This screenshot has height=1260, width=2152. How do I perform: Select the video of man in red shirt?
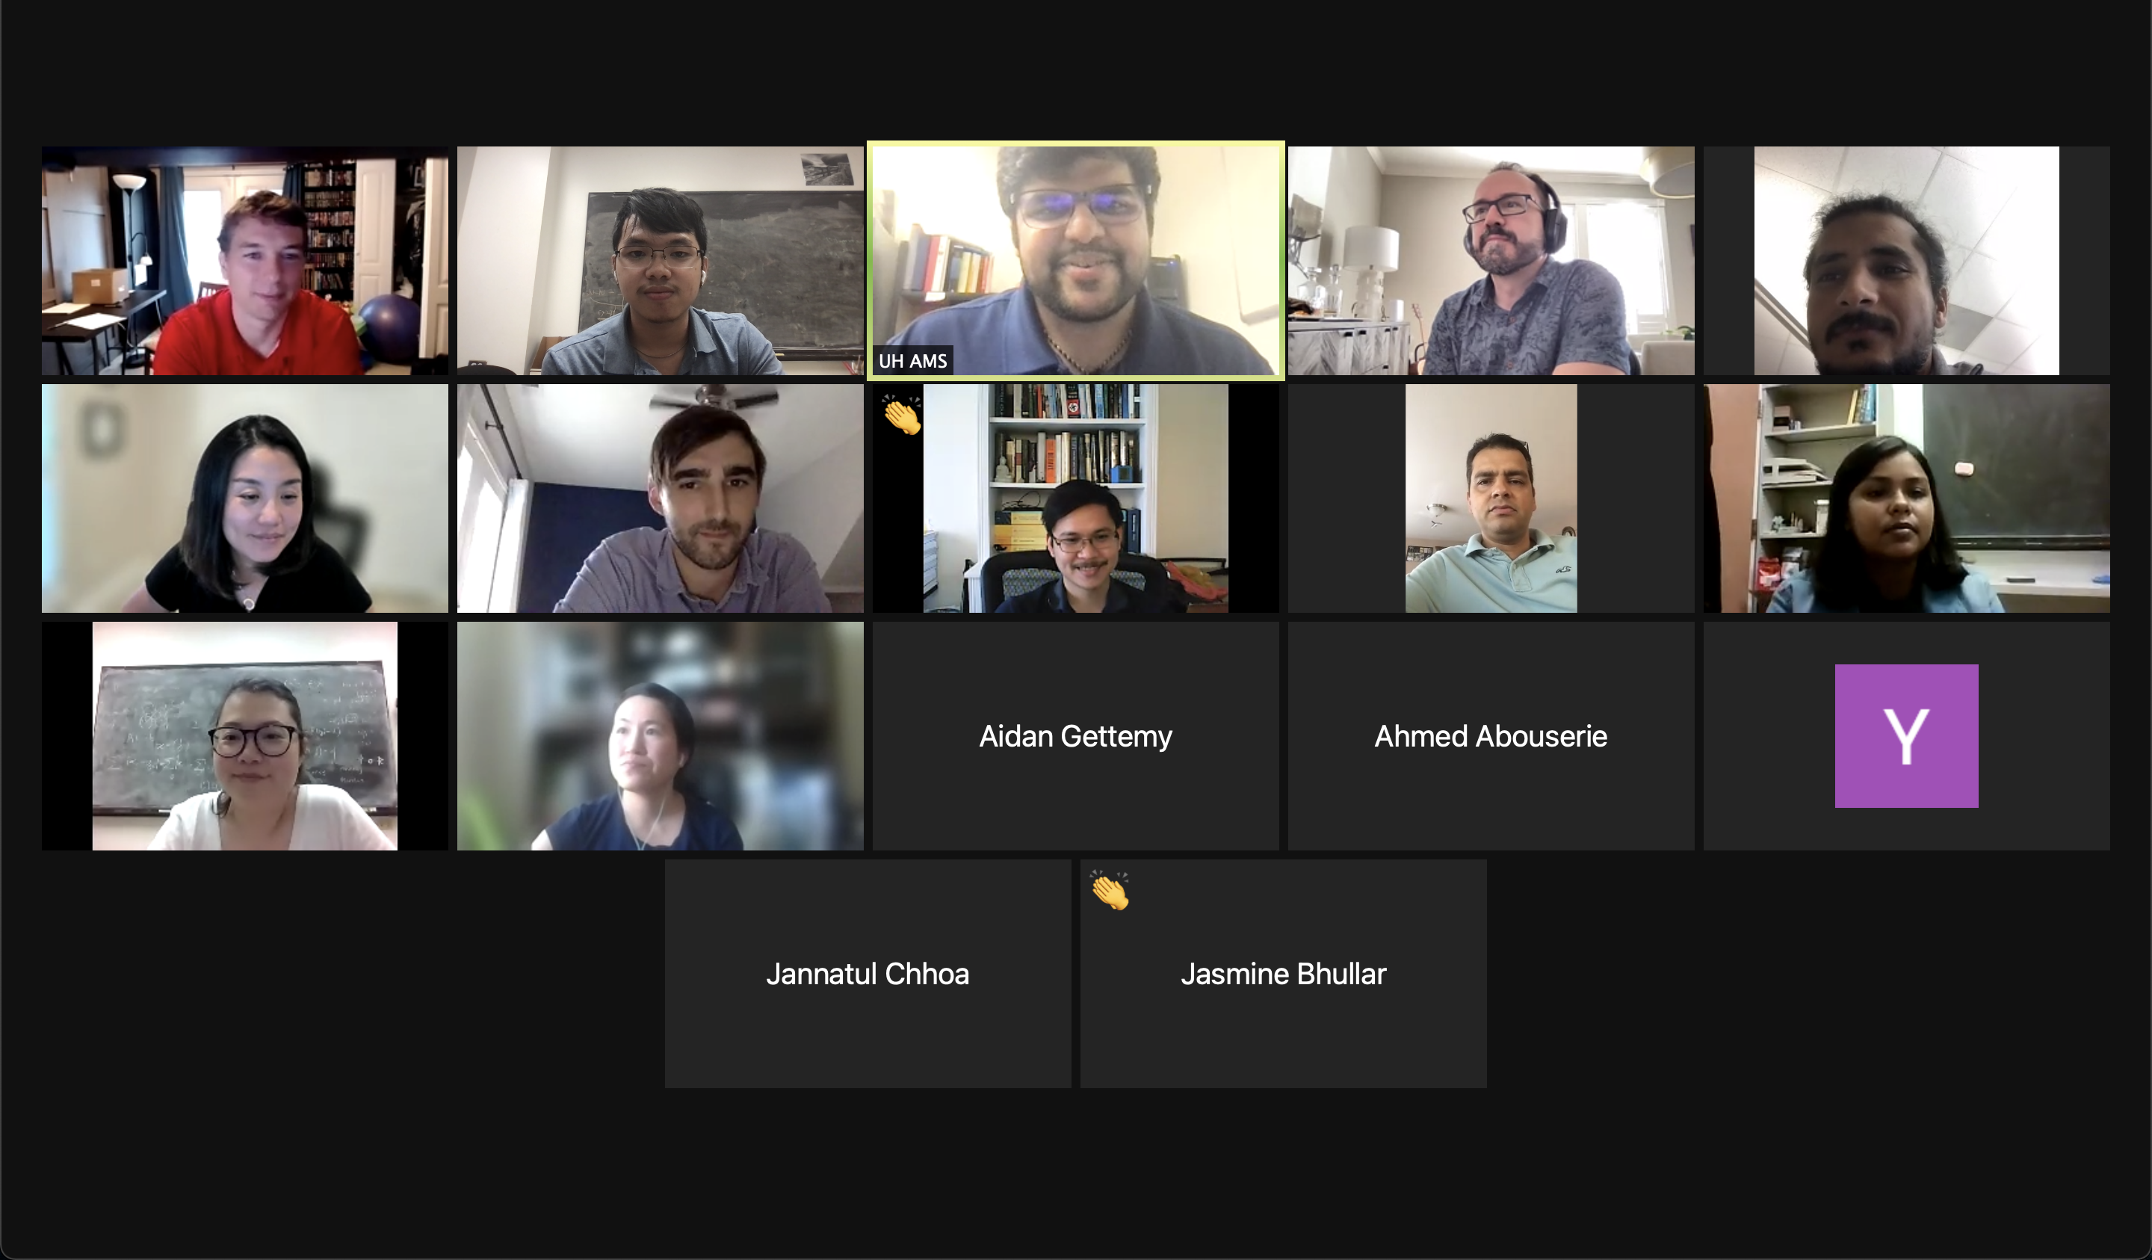244,261
